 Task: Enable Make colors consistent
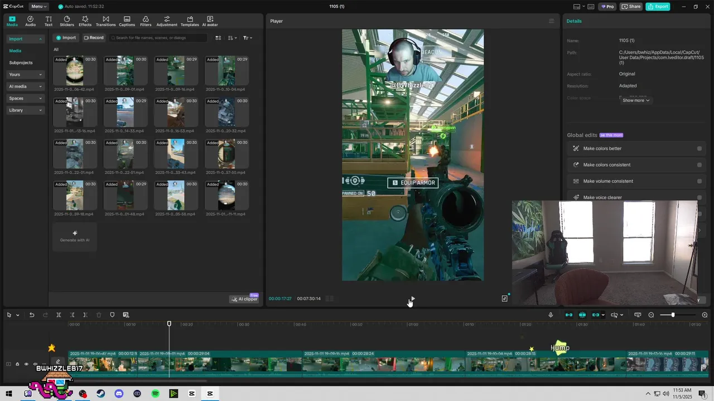[x=699, y=165]
